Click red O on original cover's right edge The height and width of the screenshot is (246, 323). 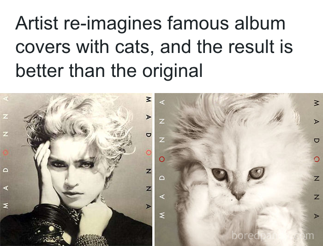tap(149, 152)
